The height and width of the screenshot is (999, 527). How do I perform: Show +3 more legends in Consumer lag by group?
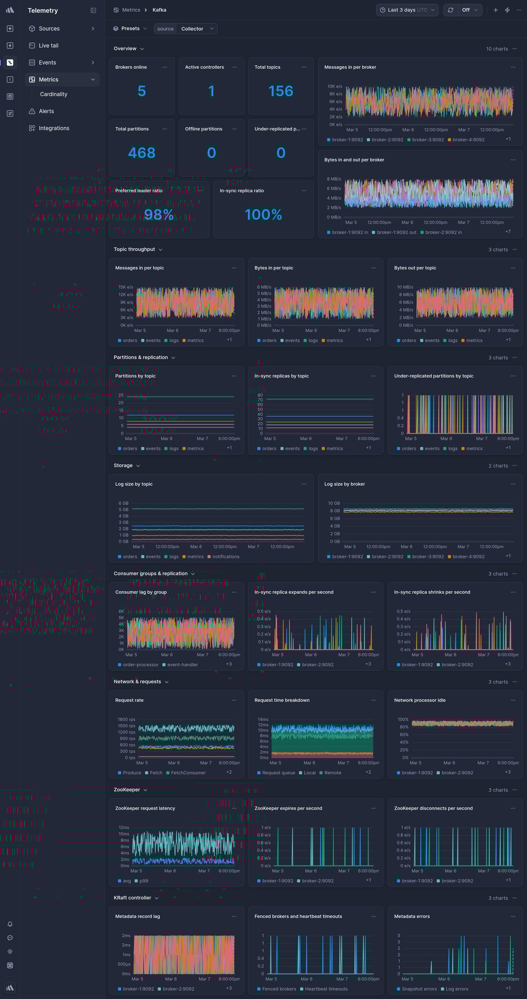click(x=229, y=664)
